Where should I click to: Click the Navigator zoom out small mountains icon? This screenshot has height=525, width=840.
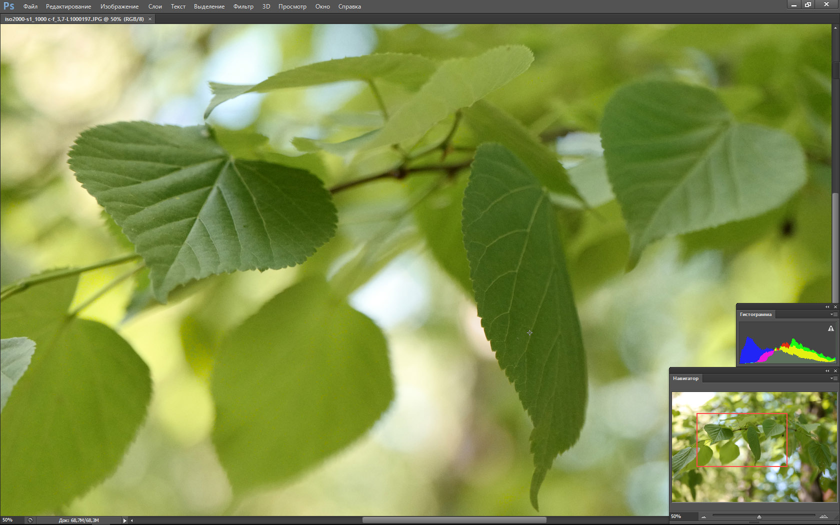pyautogui.click(x=704, y=516)
